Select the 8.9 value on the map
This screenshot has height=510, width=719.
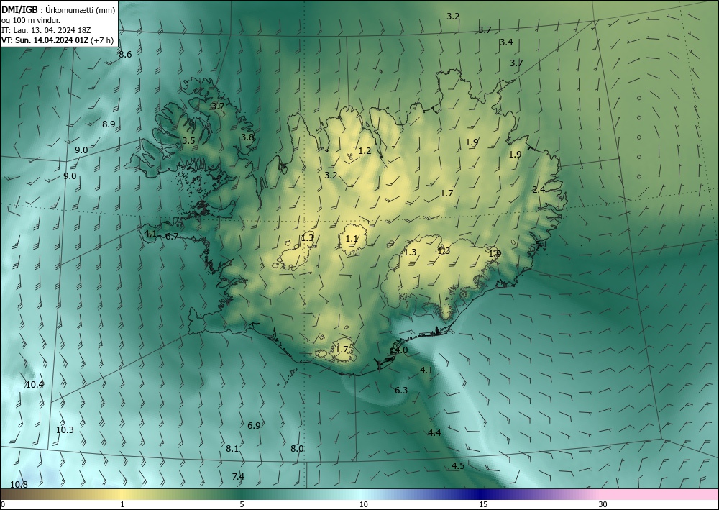coord(109,124)
